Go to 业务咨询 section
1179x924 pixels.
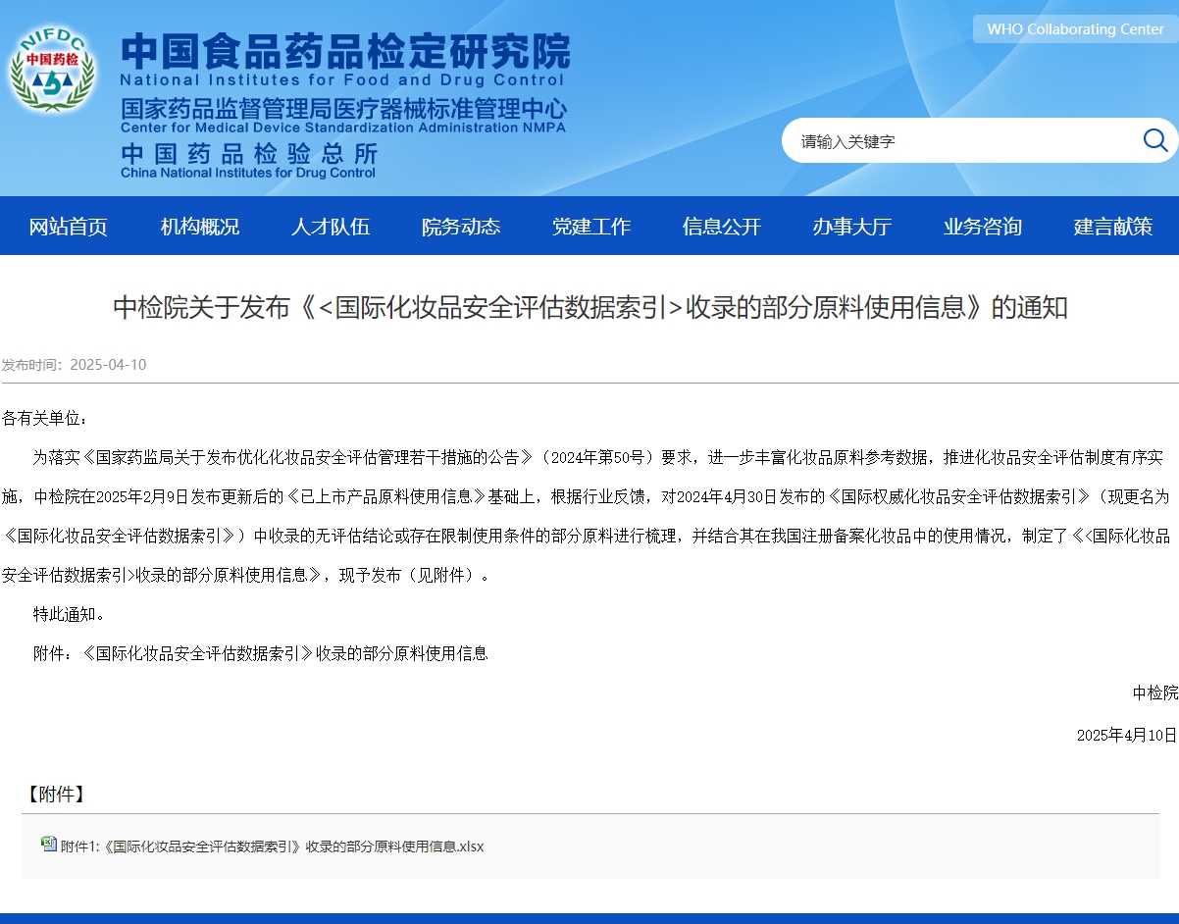tap(982, 227)
